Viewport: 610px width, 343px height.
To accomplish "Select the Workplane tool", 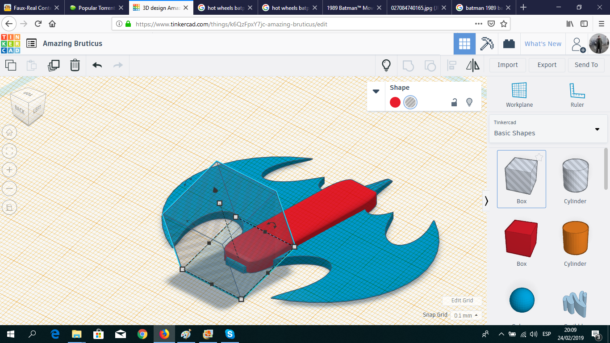I will coord(519,95).
